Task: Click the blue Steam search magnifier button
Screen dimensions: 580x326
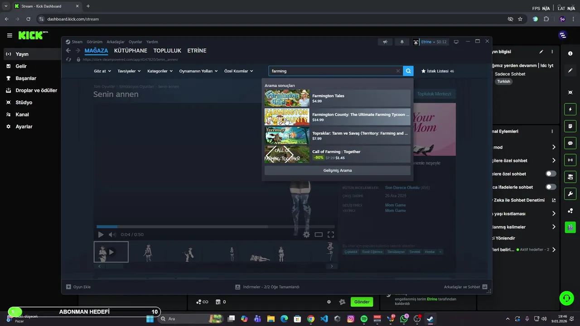Action: [x=408, y=71]
